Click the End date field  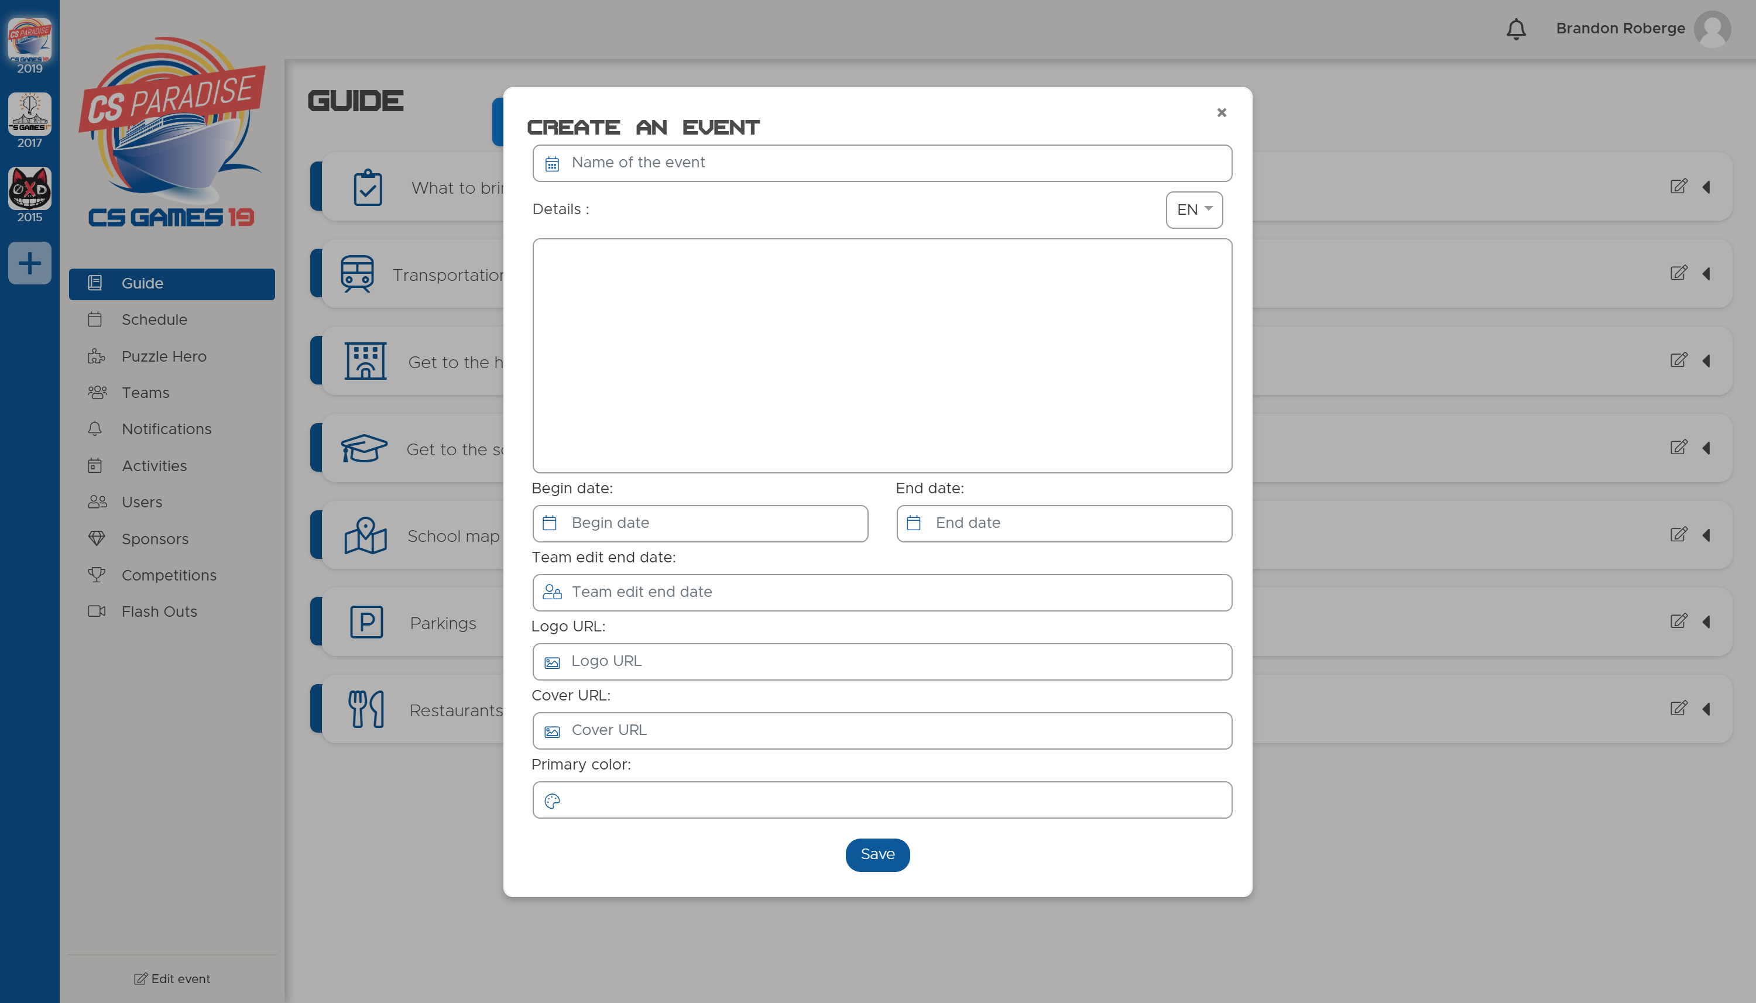point(1064,524)
